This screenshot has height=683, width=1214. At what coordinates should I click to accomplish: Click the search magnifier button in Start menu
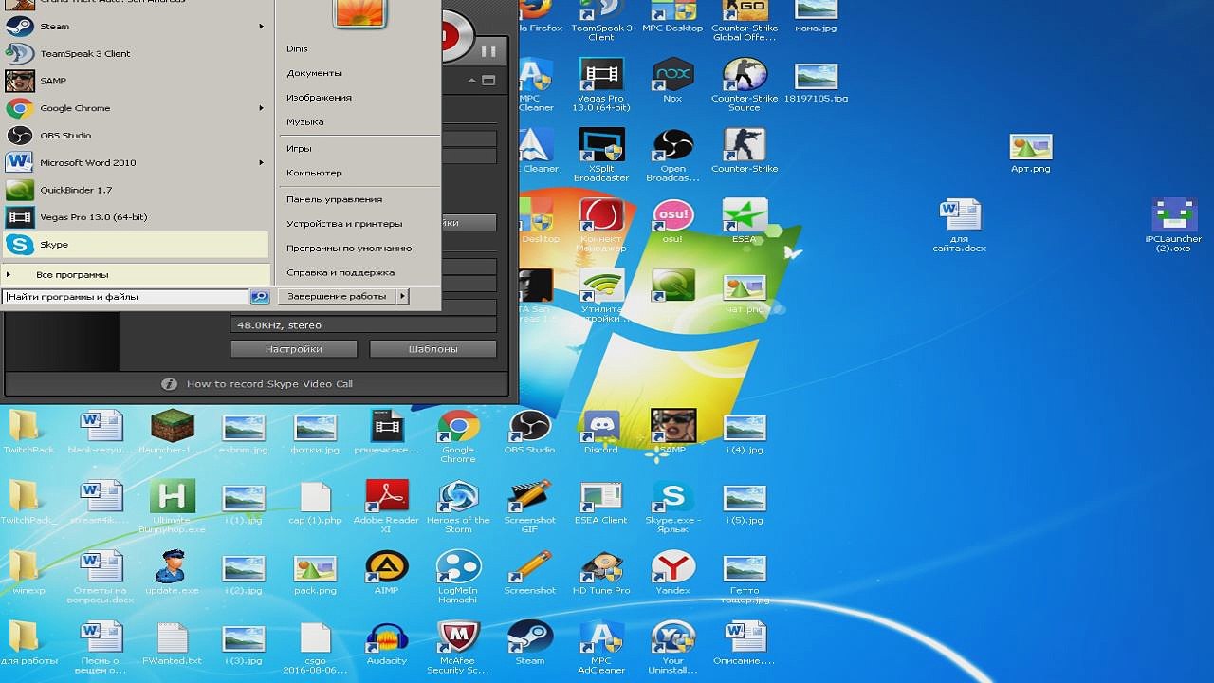[x=260, y=297]
